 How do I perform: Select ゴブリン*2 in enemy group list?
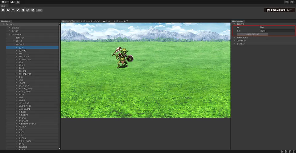point(22,51)
